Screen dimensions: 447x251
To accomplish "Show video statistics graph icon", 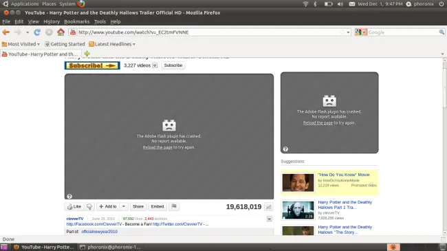I will [268, 207].
